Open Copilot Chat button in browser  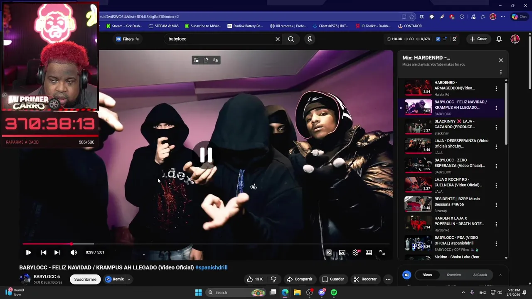[x=520, y=17]
